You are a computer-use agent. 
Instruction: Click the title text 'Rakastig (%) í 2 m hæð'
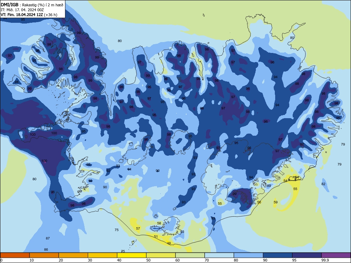(x=42, y=5)
